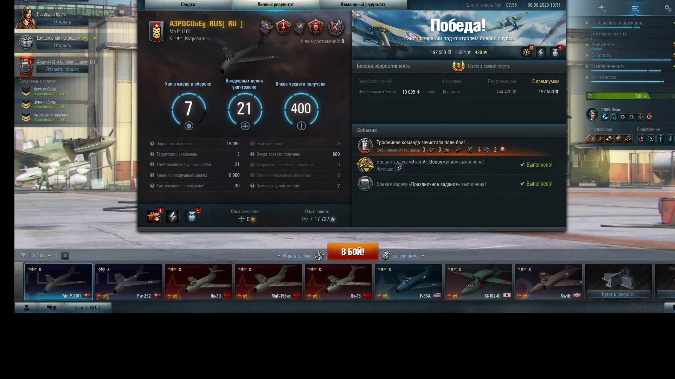Switch to the Сводка tab

[x=188, y=5]
